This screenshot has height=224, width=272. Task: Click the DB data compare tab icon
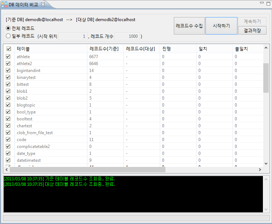4,4
